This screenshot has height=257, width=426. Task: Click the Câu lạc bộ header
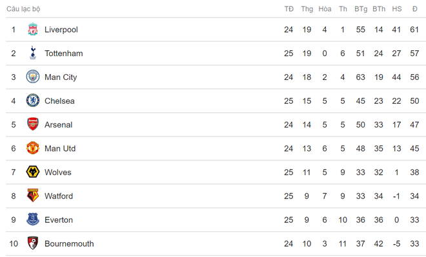pos(23,9)
